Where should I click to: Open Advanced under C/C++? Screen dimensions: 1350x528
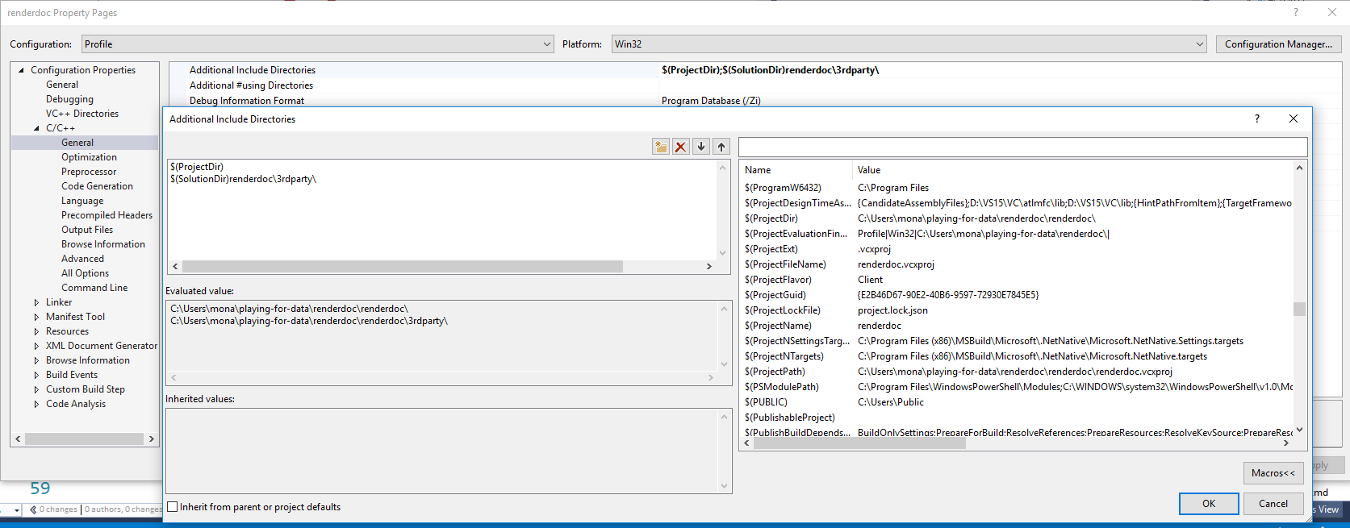[82, 259]
